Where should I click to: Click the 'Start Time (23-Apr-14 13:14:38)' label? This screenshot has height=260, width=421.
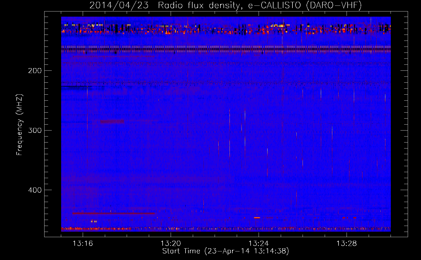coord(226,251)
